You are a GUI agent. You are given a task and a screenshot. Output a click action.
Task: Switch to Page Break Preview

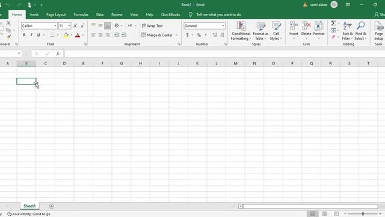coord(336,214)
